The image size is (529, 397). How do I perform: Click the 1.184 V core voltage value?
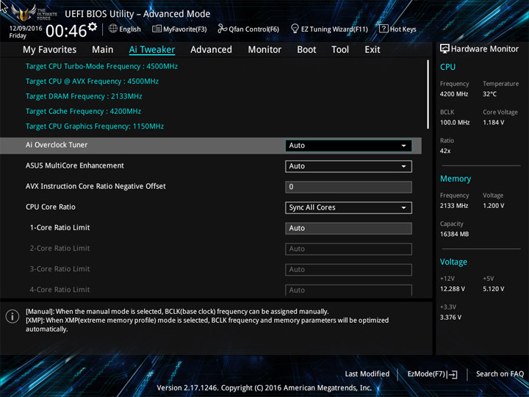tap(493, 123)
